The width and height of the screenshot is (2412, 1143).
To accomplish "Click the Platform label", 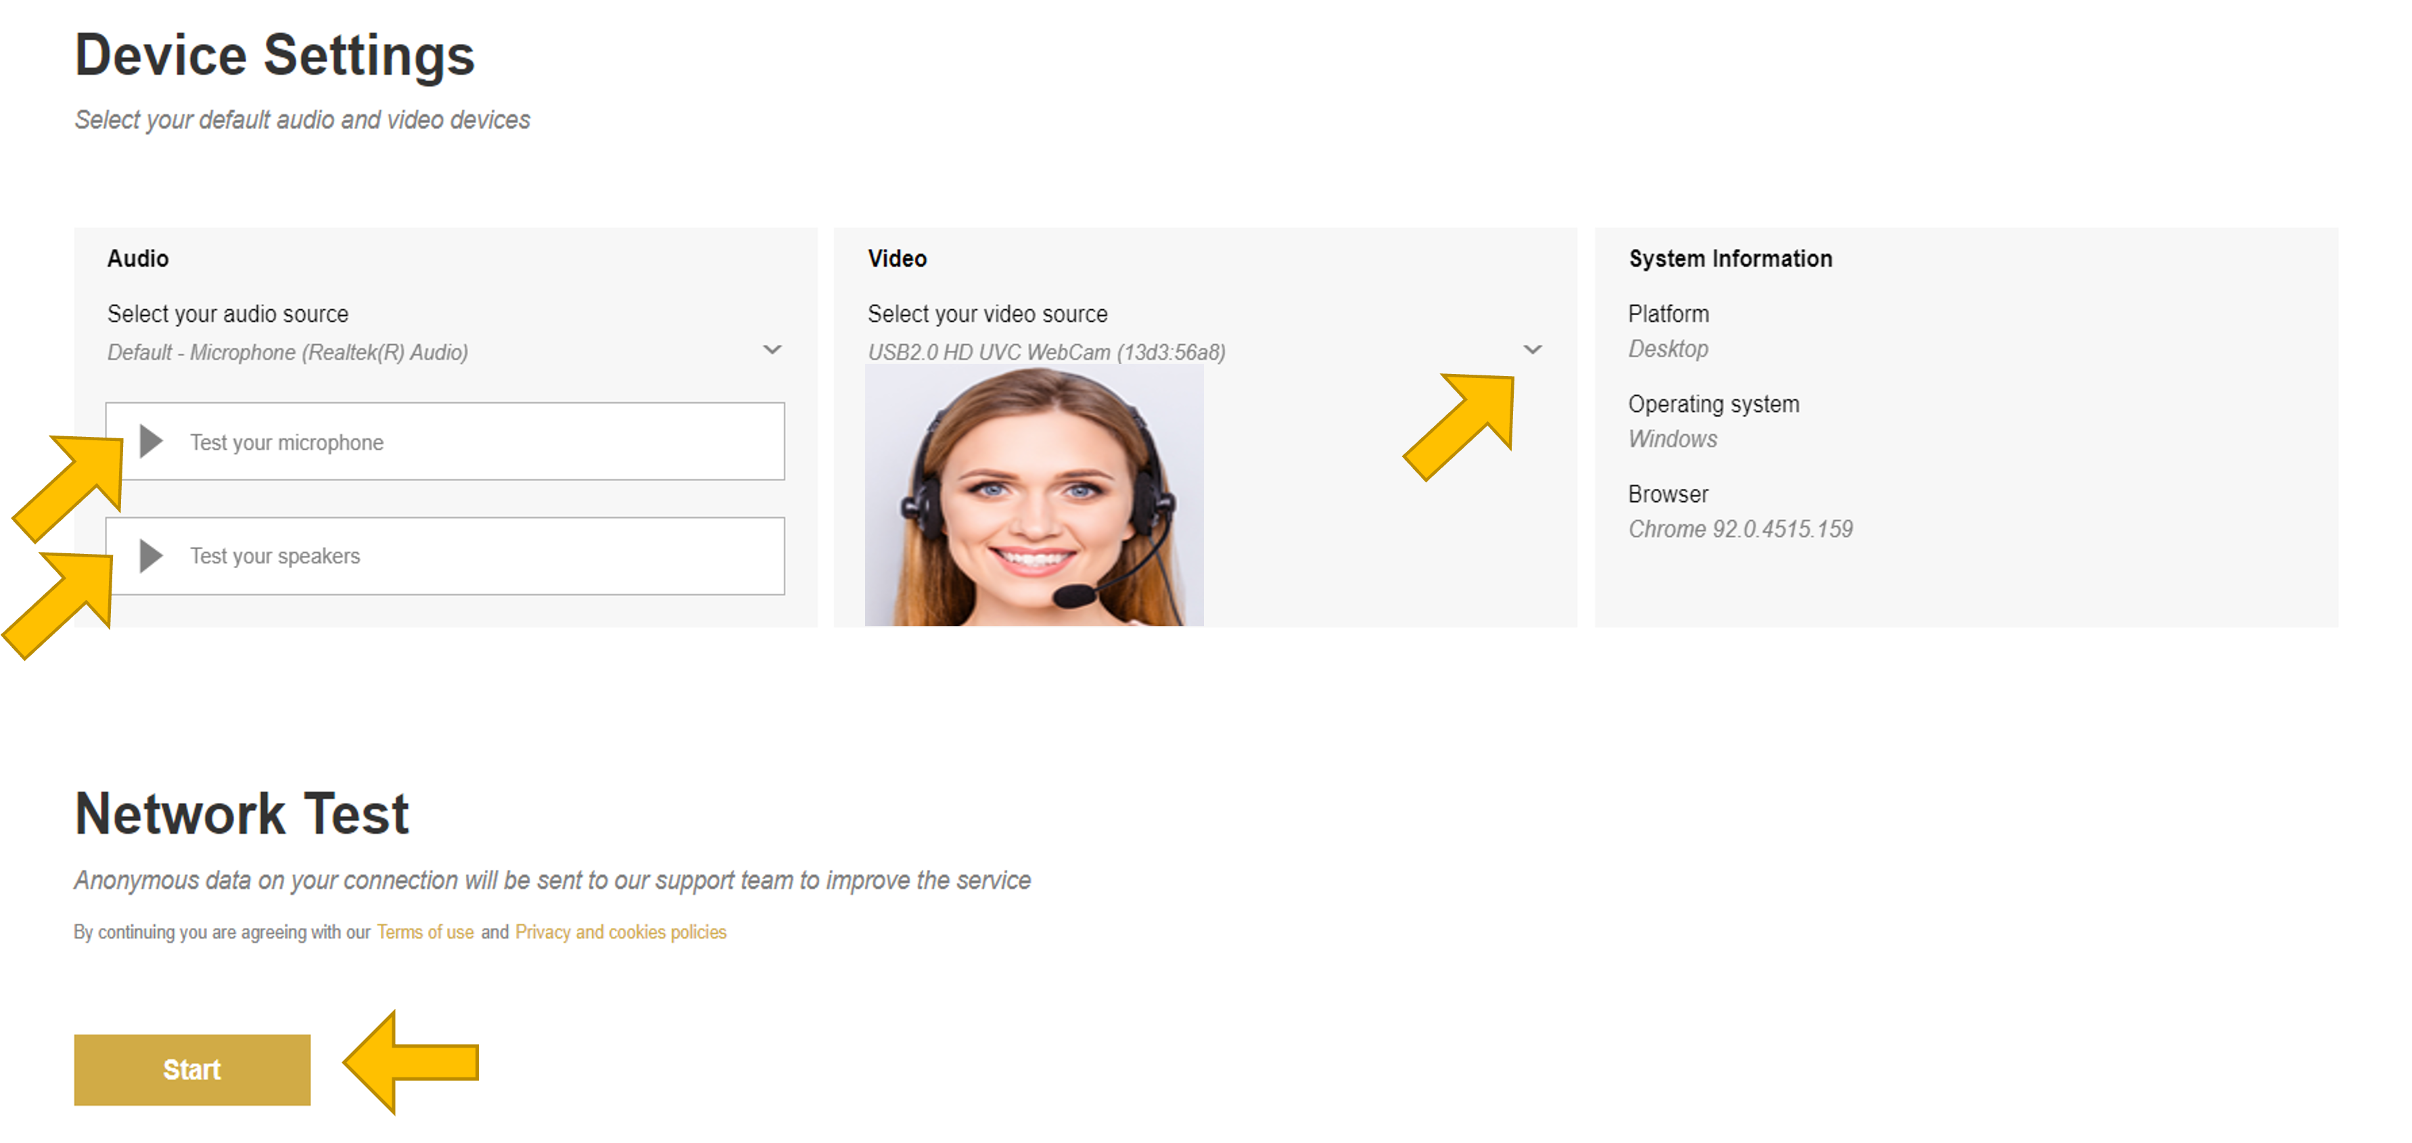I will click(1667, 314).
